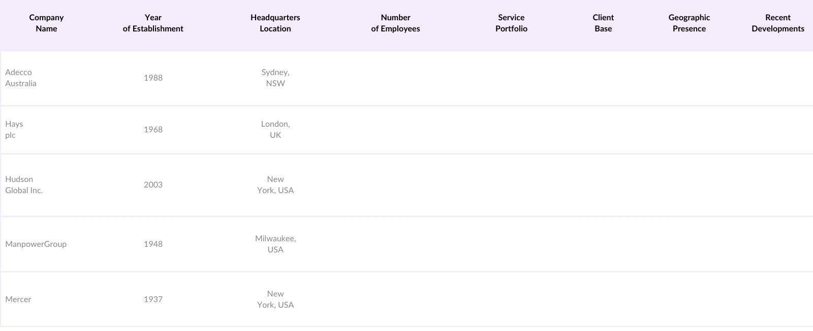
Task: Select the Milwaukee, USA headquarters cell
Action: [275, 244]
